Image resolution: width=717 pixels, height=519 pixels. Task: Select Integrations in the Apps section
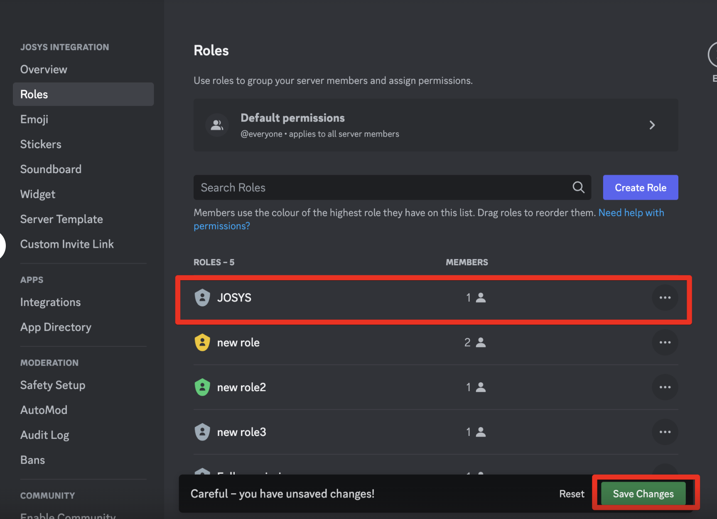50,302
